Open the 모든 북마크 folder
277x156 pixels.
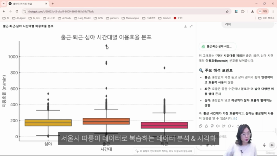[x=266, y=18]
